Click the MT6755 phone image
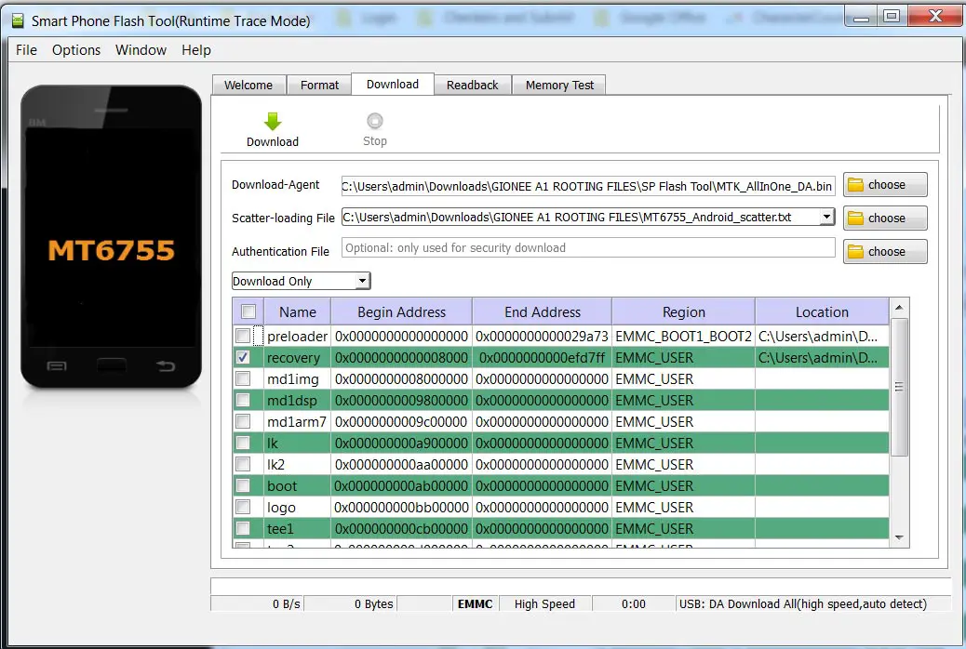Viewport: 966px width, 649px height. 111,237
